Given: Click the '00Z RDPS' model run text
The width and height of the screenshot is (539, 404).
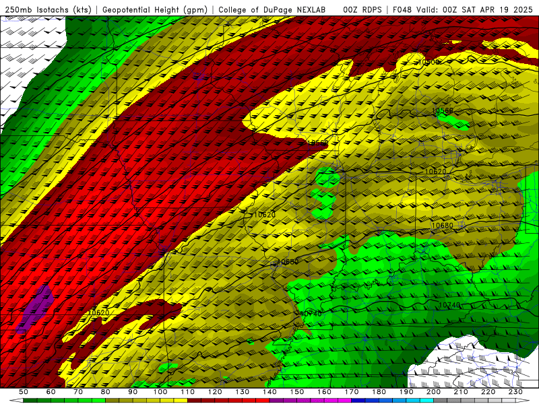Looking at the screenshot, I should click(x=362, y=10).
